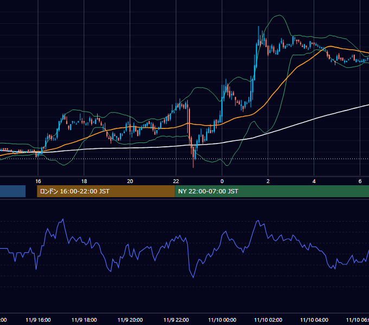Click the NY 22:00-07:00 JST session bar
The height and width of the screenshot is (325, 369).
[x=272, y=191]
